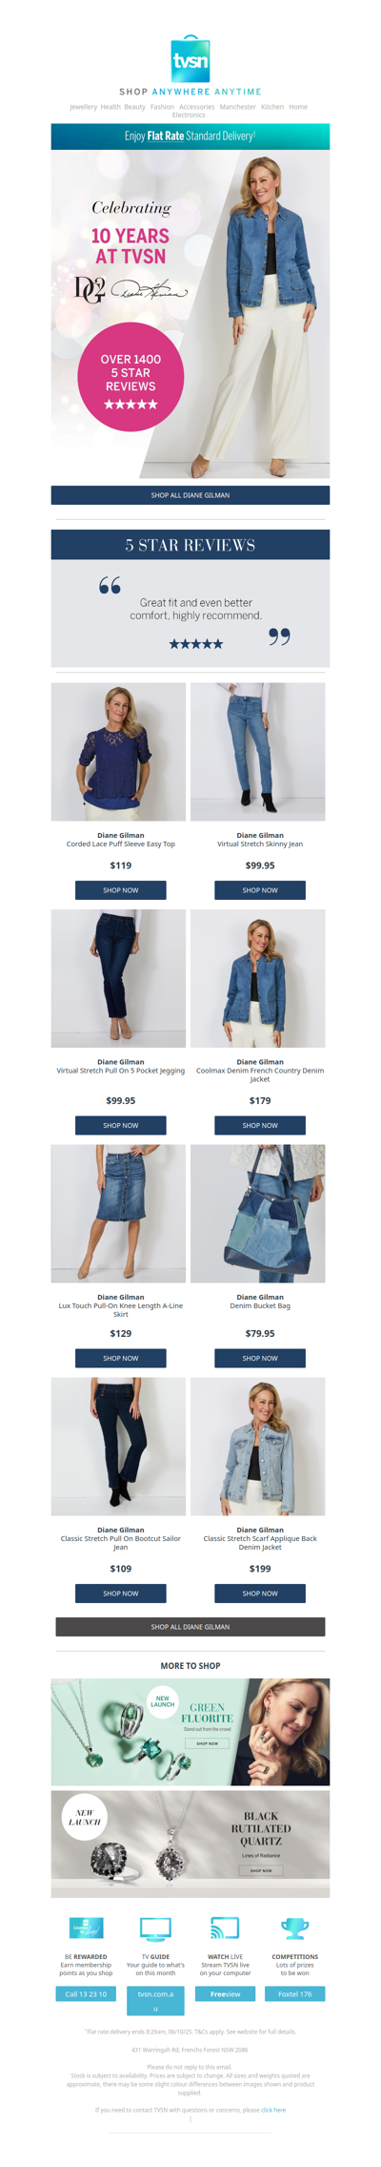Image resolution: width=381 pixels, height=2167 pixels.
Task: Click the Call 13 23 10 button
Action: (x=86, y=1993)
